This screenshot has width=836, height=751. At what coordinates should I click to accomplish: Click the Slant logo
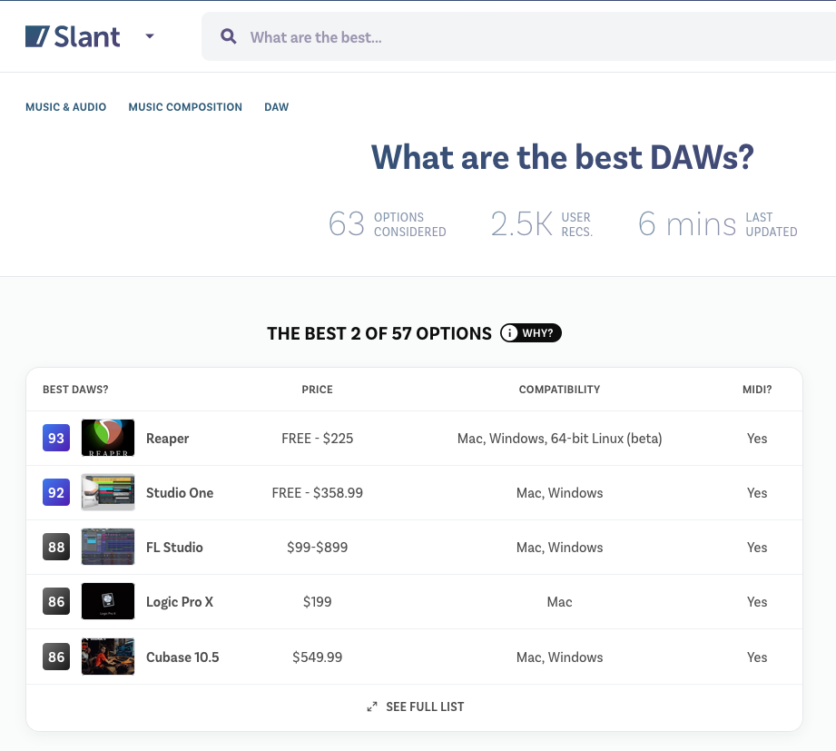point(73,36)
